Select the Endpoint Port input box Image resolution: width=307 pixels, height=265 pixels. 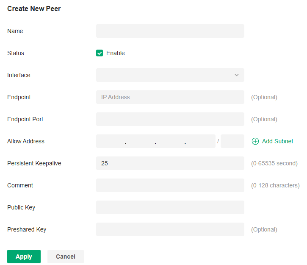[x=170, y=119]
